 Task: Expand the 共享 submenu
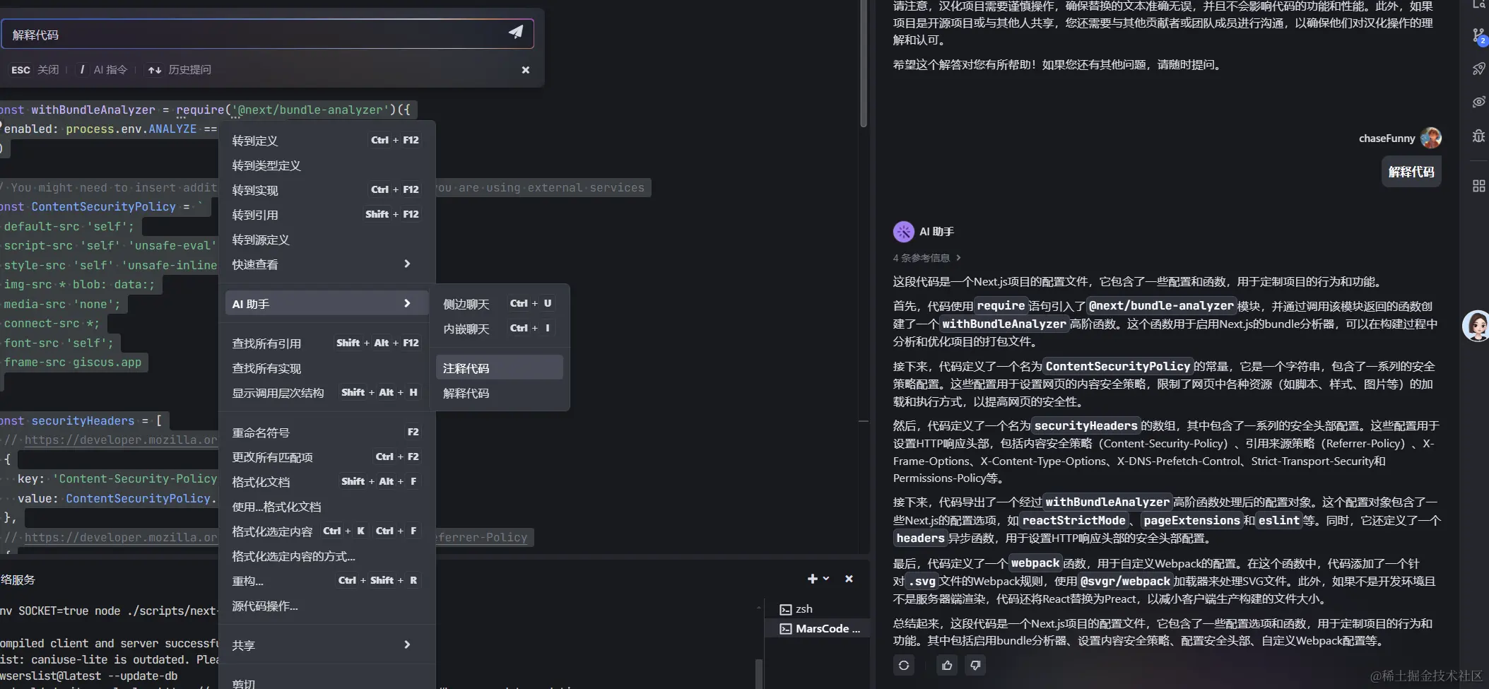326,645
